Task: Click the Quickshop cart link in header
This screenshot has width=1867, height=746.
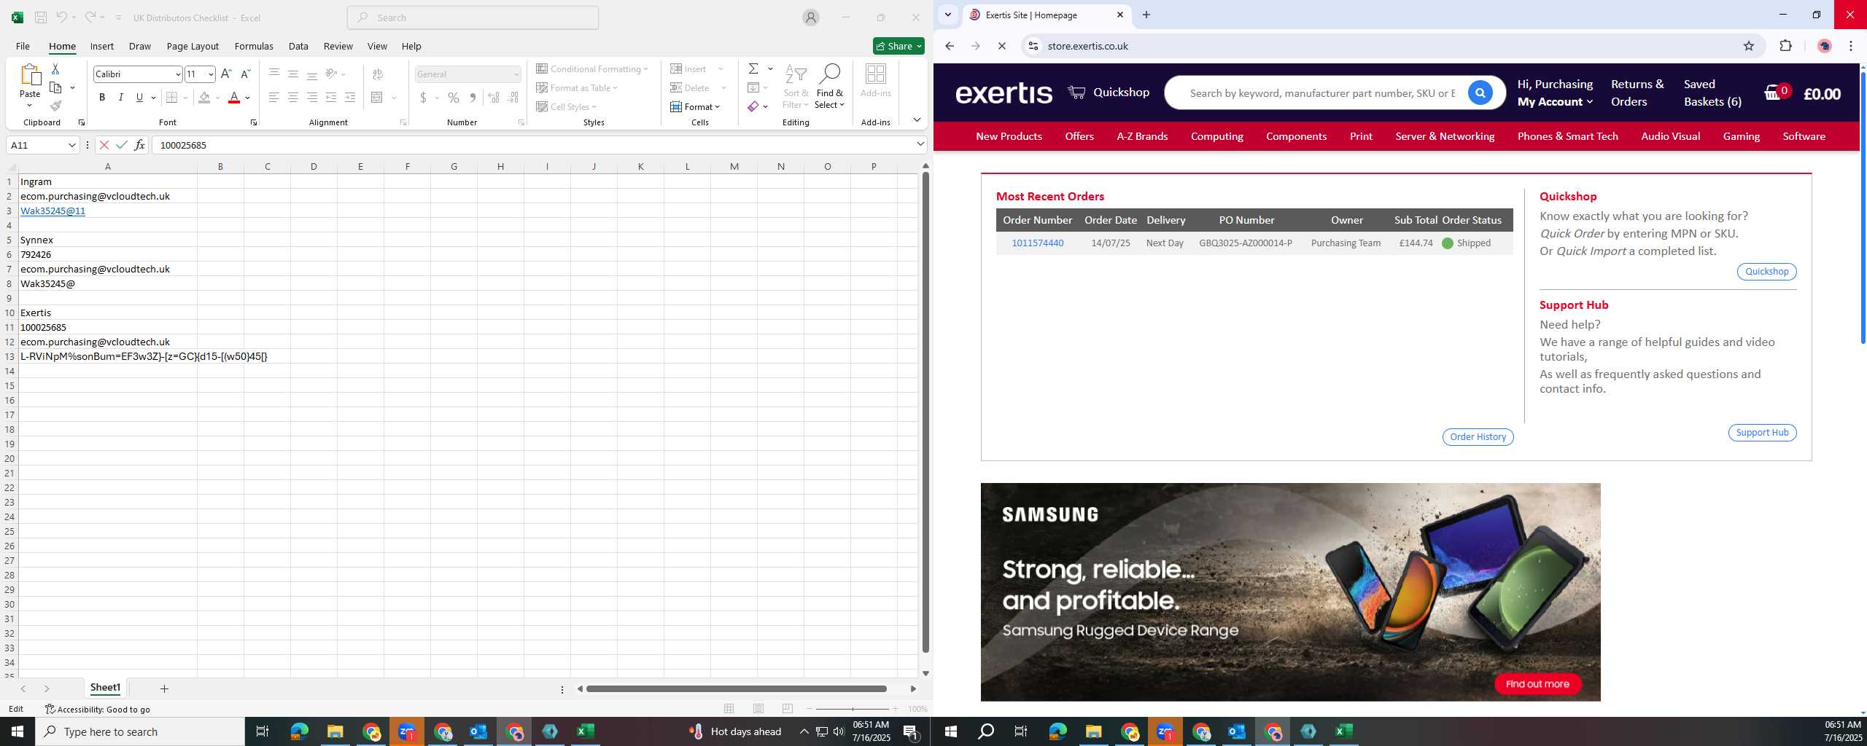Action: [x=1109, y=93]
